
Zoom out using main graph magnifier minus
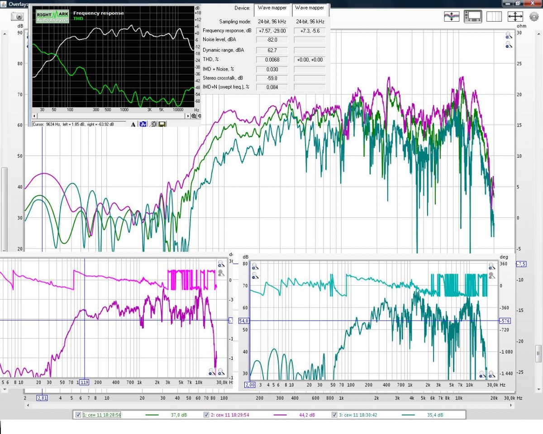pyautogui.click(x=509, y=44)
